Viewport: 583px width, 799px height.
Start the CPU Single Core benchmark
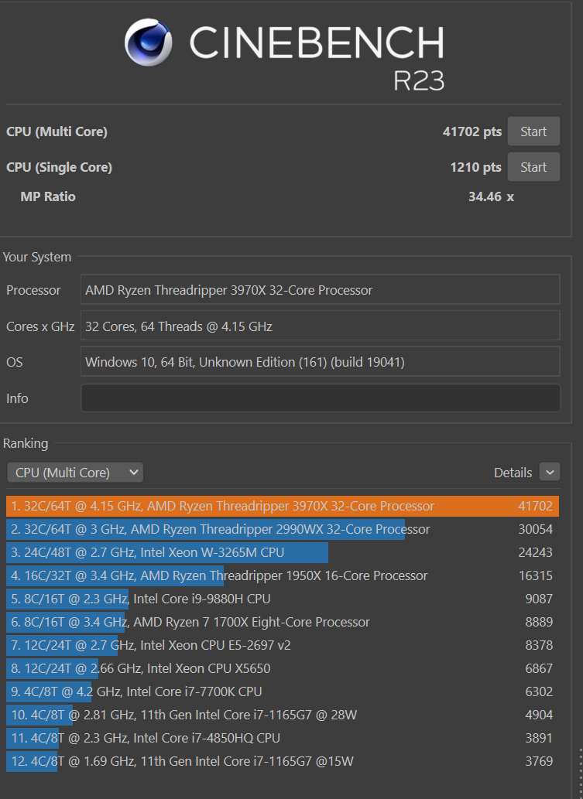click(533, 166)
